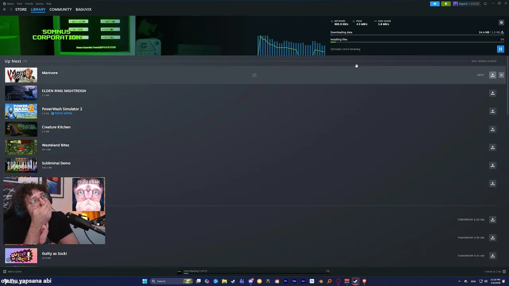Launch Premiere Pro from the taskbar

point(286,281)
